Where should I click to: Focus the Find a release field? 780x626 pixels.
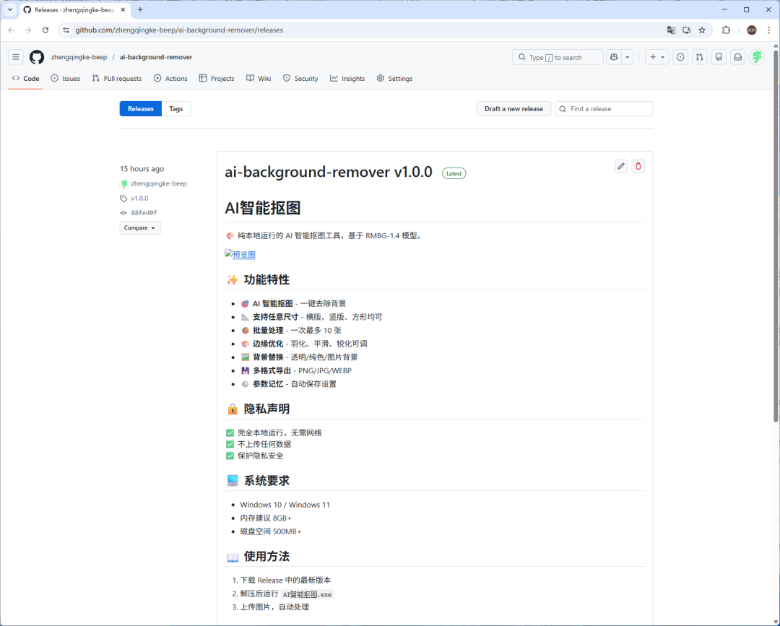coord(604,109)
